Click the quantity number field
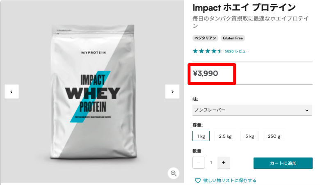 coord(211,162)
